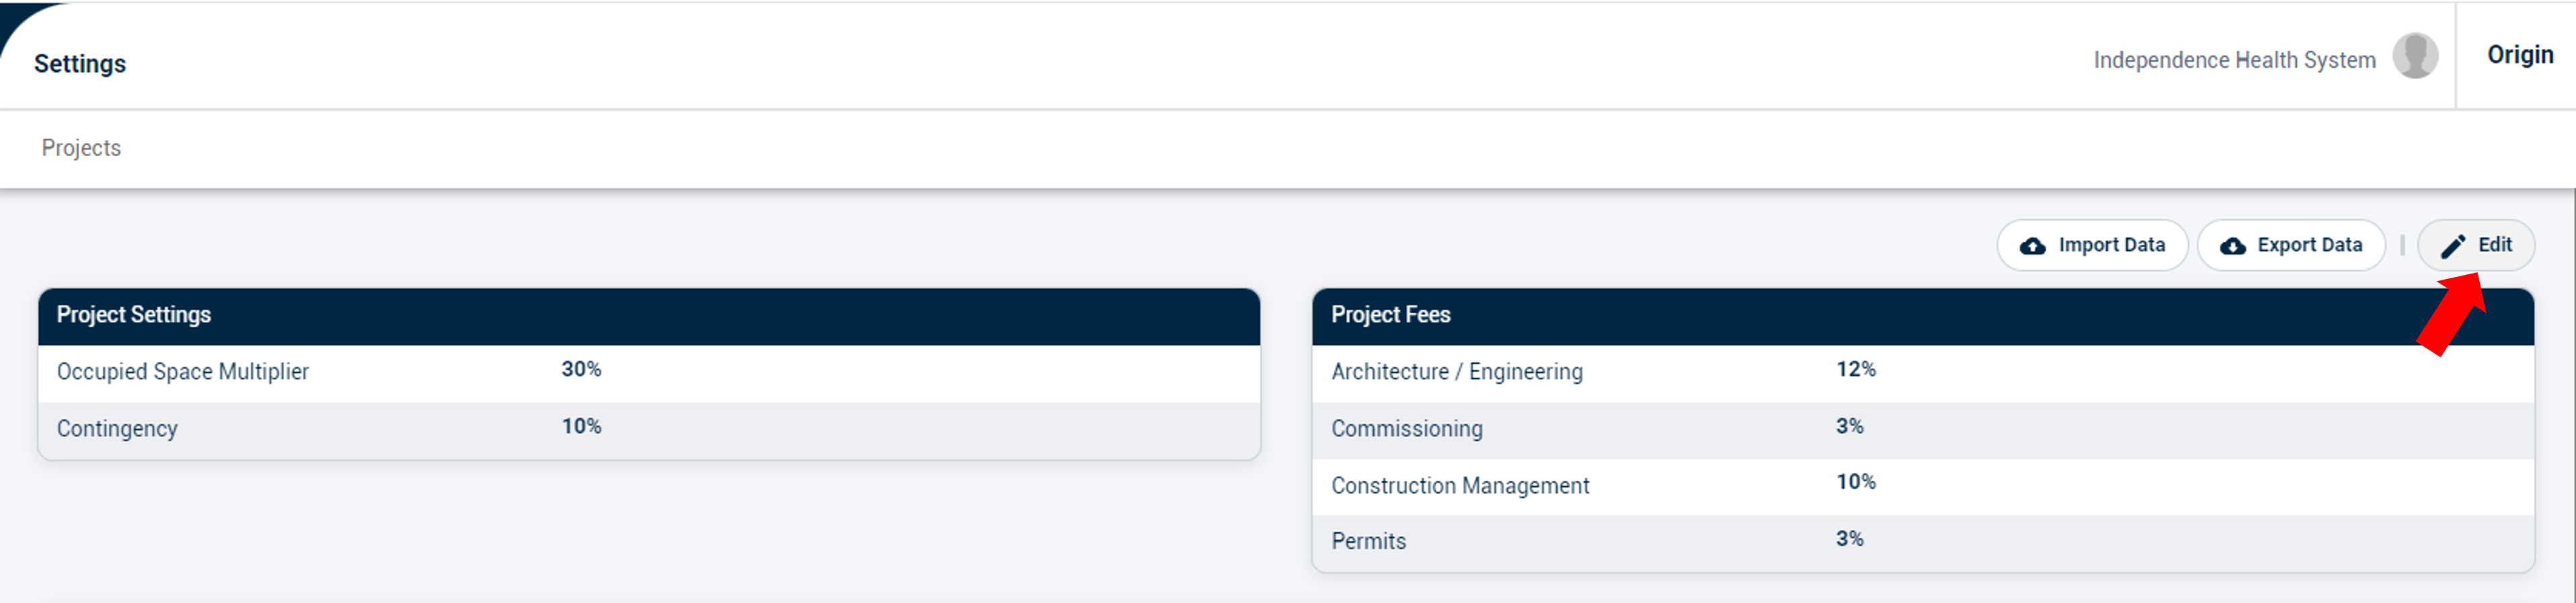This screenshot has height=603, width=2576.
Task: Click the Independence Health System account name
Action: point(2234,60)
